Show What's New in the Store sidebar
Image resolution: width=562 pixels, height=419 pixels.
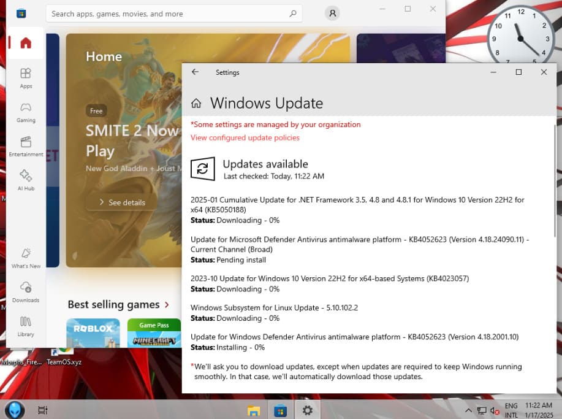point(26,258)
